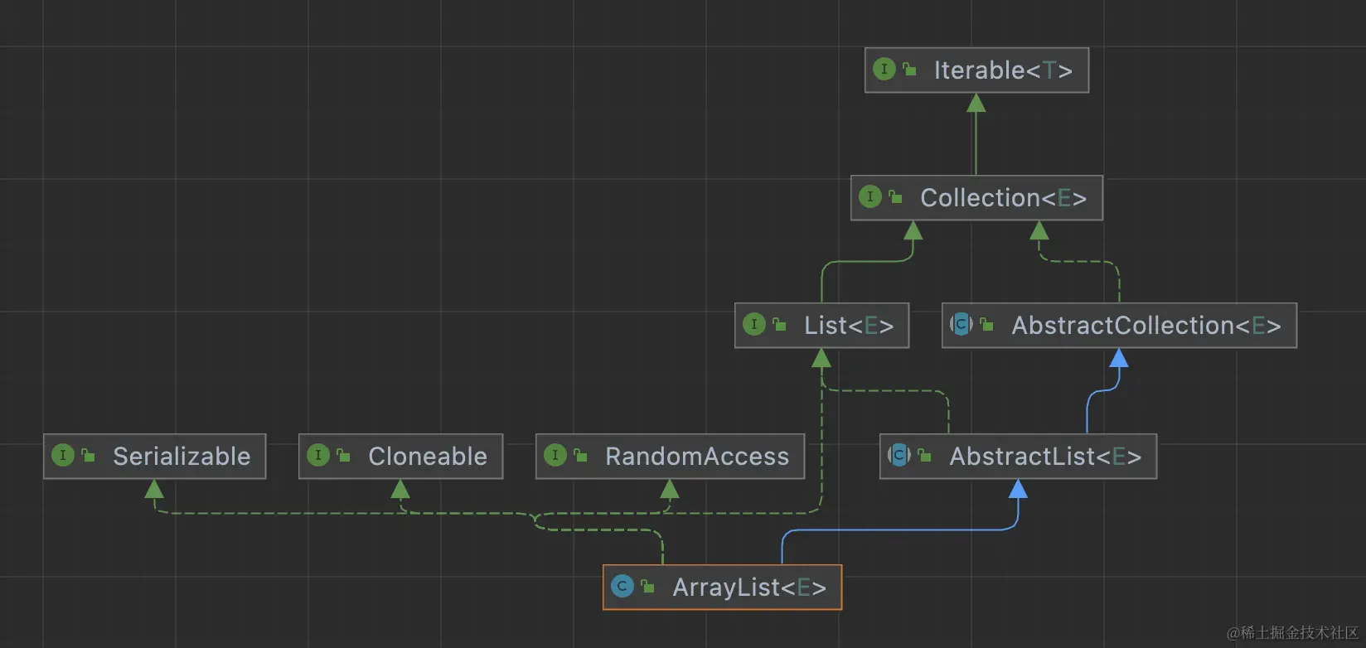Click the Serializable label text
The image size is (1366, 648).
click(x=182, y=457)
